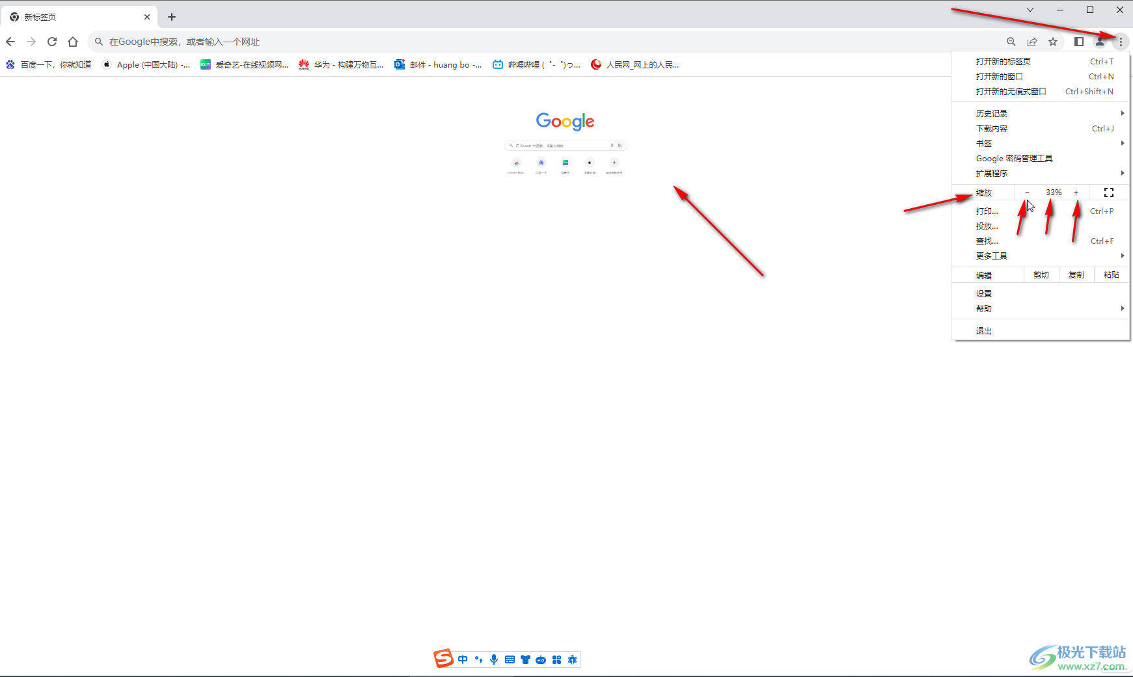Click the Sogou input method logo
The height and width of the screenshot is (677, 1133).
444,659
